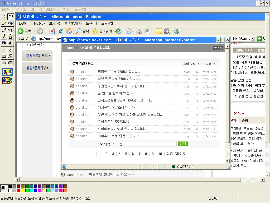Open the Paint 색(C) menu
This screenshot has height=203, width=270.
coord(66,9)
